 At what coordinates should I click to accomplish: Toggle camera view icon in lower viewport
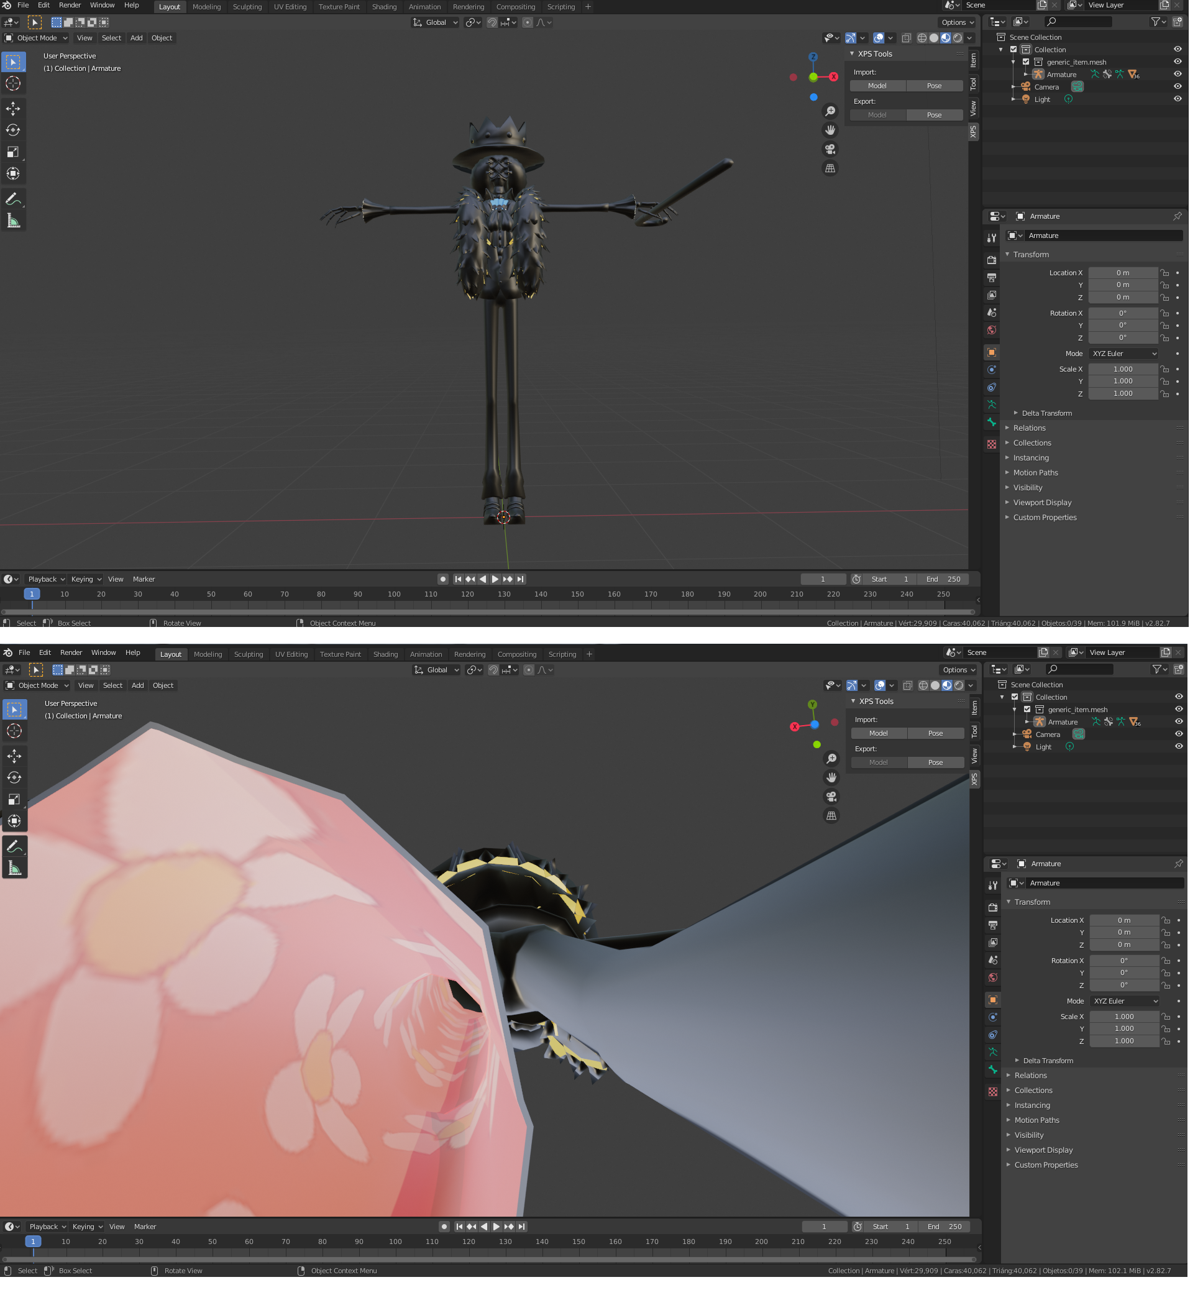coord(831,797)
